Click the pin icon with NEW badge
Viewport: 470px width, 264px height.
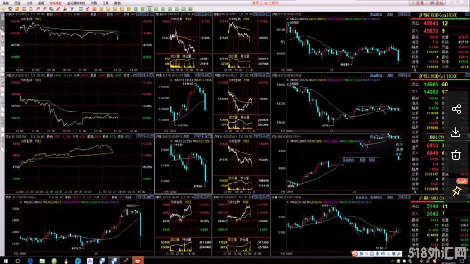(457, 191)
